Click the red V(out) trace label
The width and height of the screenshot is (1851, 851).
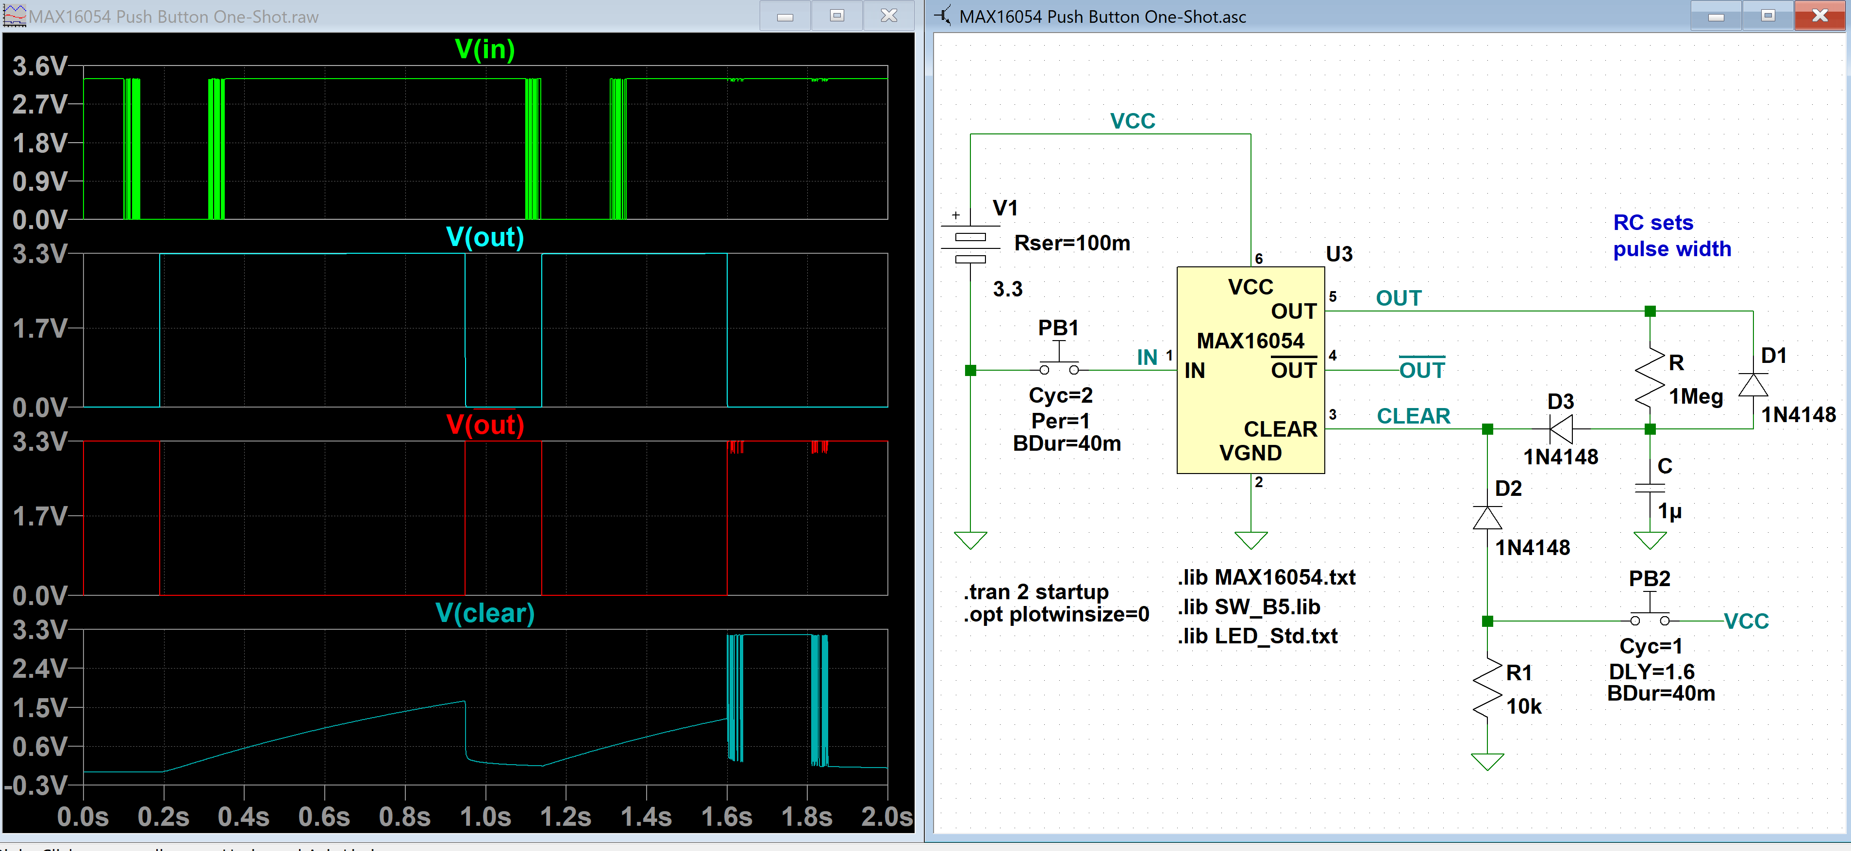point(485,425)
